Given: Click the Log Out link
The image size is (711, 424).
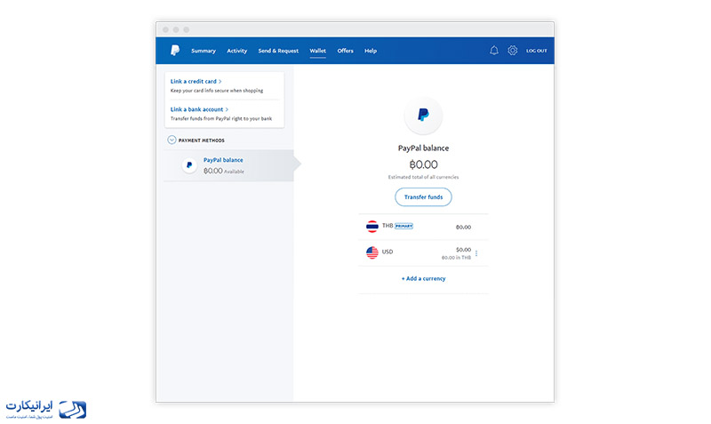Looking at the screenshot, I should click(537, 51).
